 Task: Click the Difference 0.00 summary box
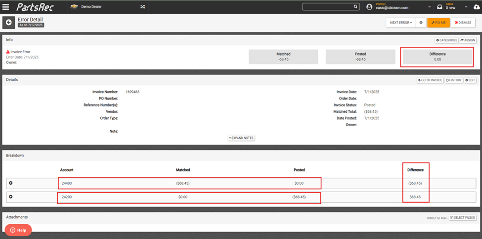pyautogui.click(x=438, y=57)
